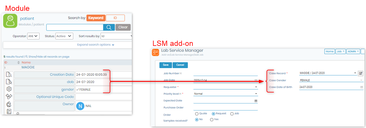The height and width of the screenshot is (128, 366).
Task: Open the ADMIN menu
Action: tap(353, 51)
